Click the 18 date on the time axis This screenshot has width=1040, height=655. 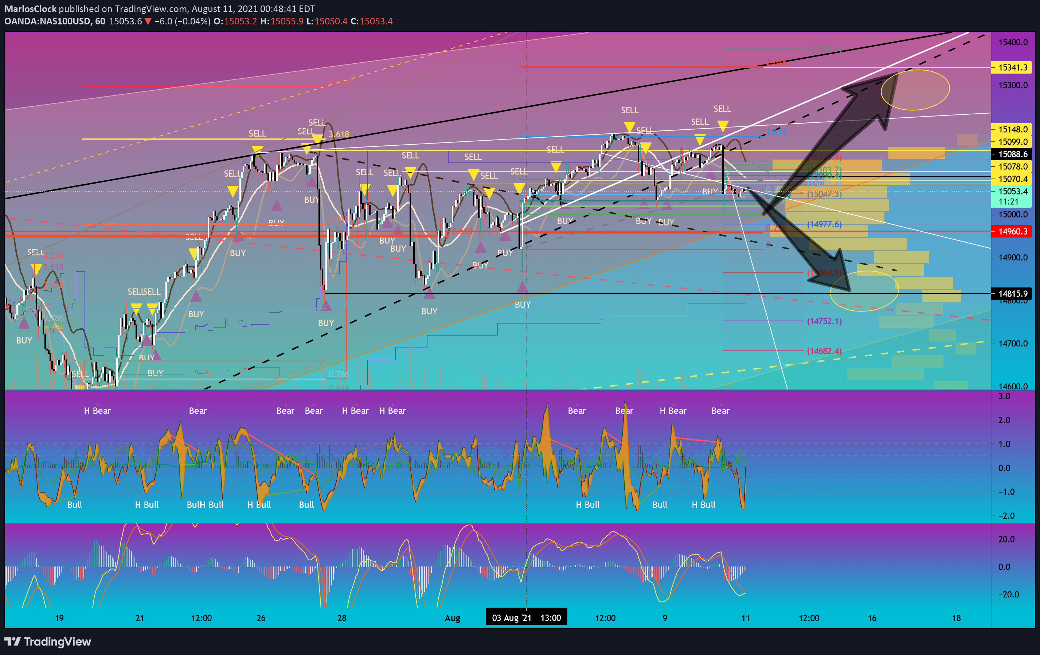tap(956, 618)
